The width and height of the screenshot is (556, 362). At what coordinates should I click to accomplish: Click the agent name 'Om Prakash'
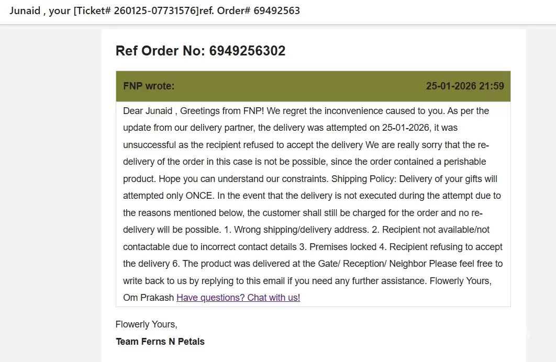(148, 298)
